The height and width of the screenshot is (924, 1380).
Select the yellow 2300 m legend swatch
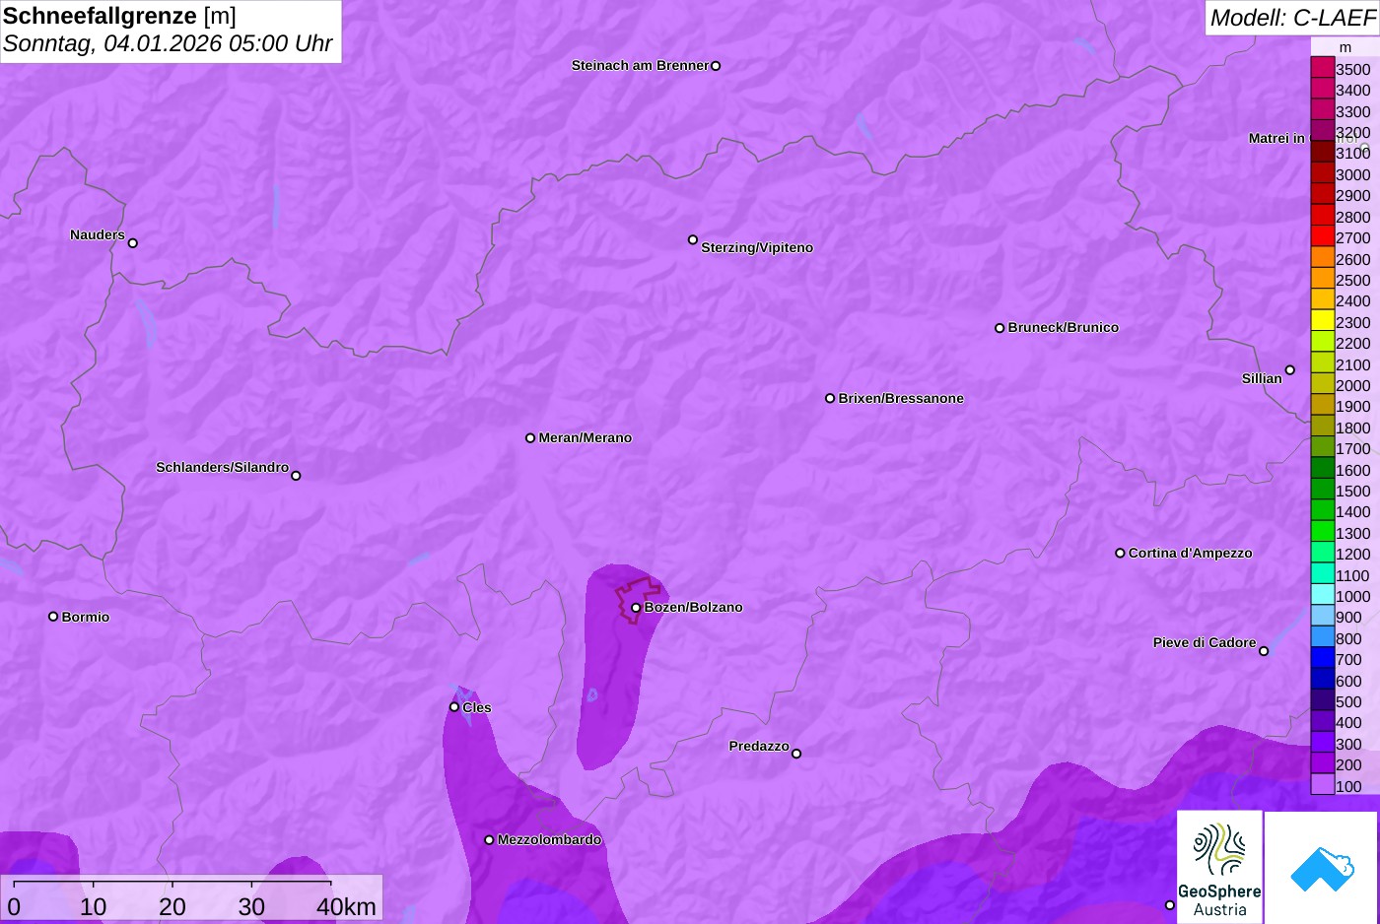tap(1323, 321)
